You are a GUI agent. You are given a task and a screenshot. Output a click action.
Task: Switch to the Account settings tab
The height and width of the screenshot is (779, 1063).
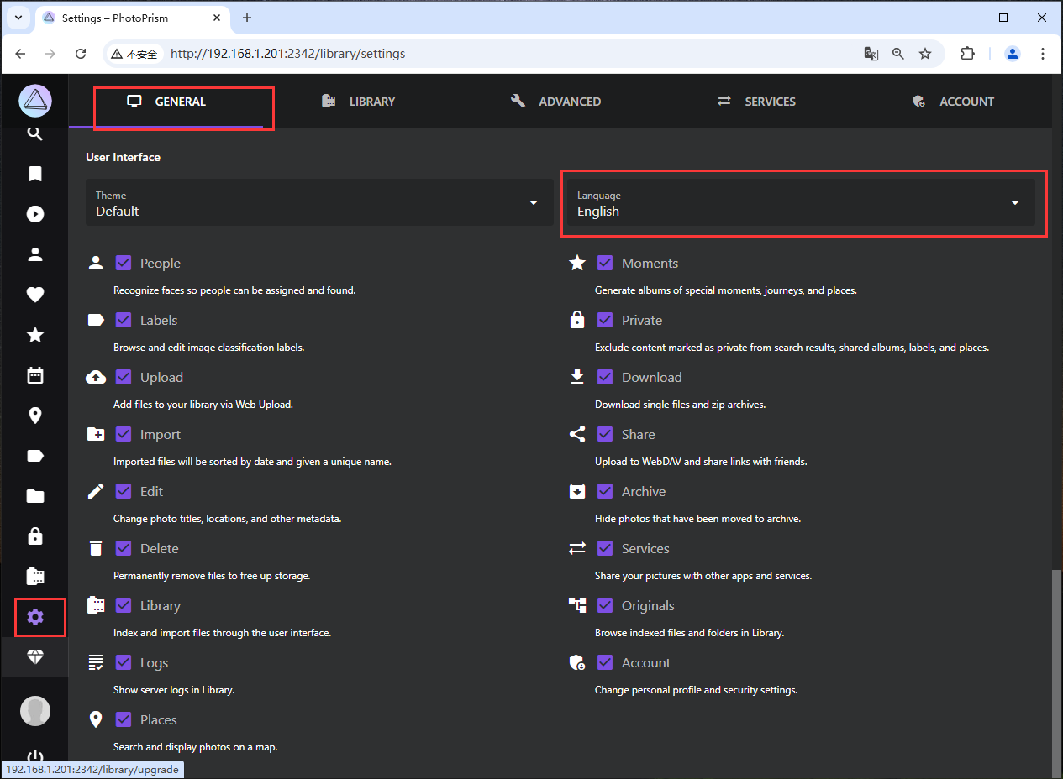point(953,102)
